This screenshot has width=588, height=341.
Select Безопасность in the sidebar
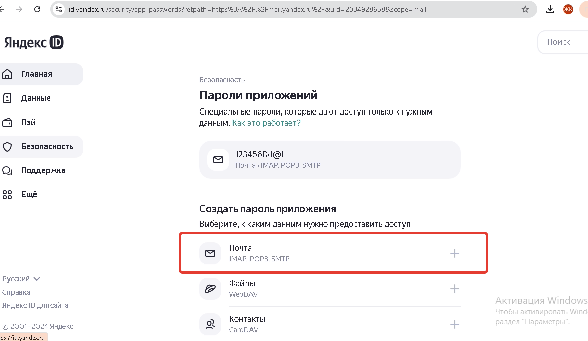click(x=41, y=146)
